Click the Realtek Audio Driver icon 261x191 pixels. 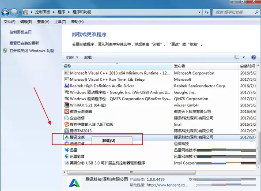click(x=67, y=86)
